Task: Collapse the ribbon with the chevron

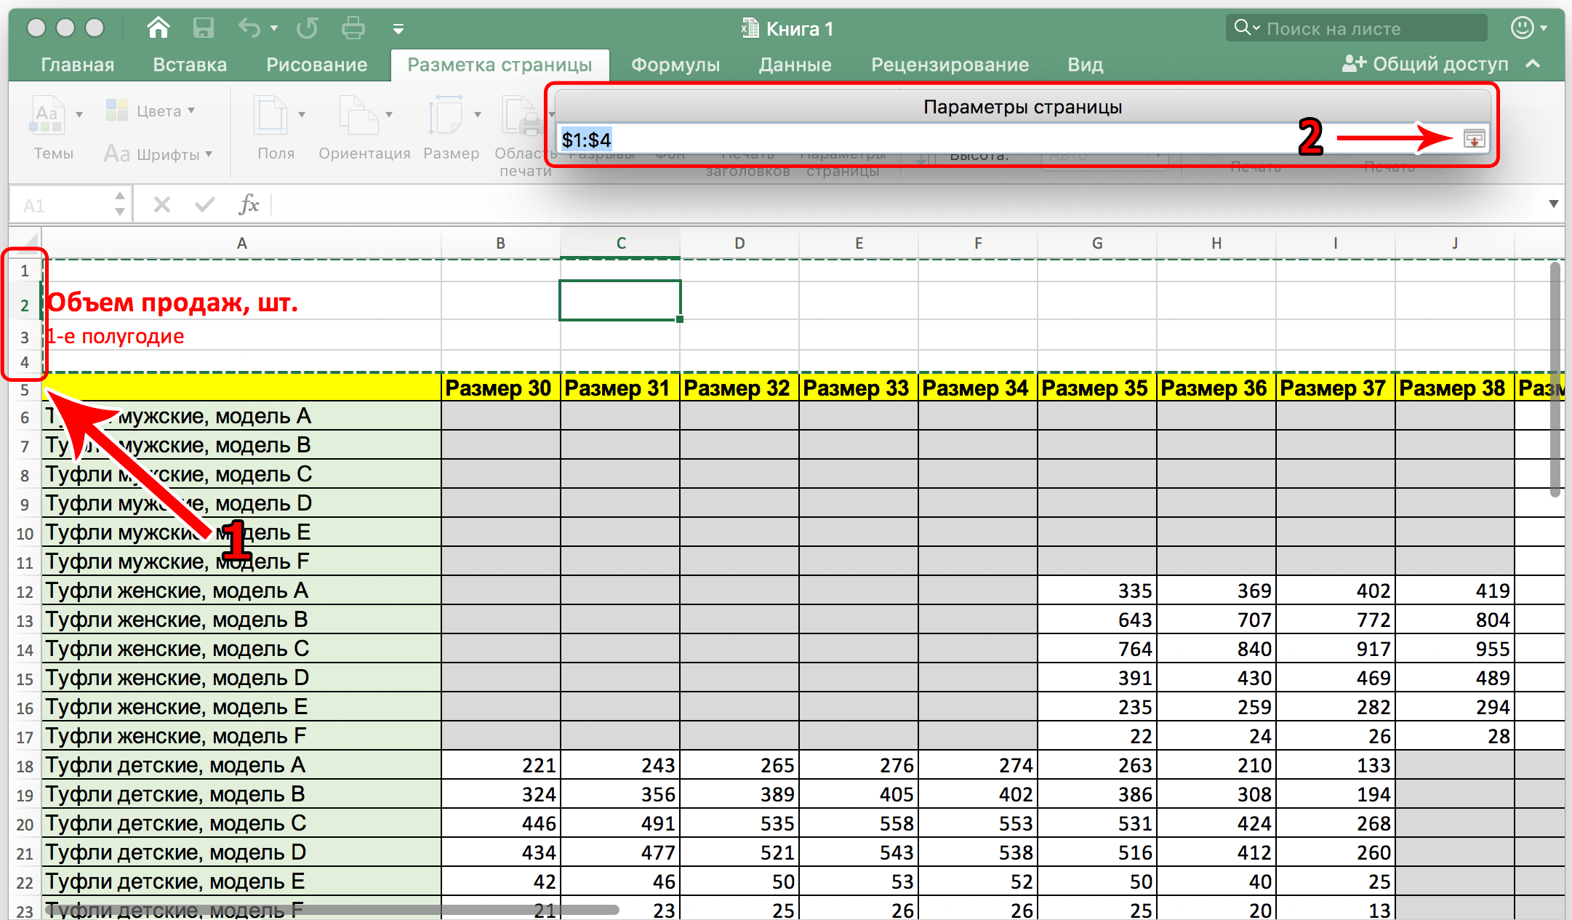Action: pyautogui.click(x=1533, y=64)
